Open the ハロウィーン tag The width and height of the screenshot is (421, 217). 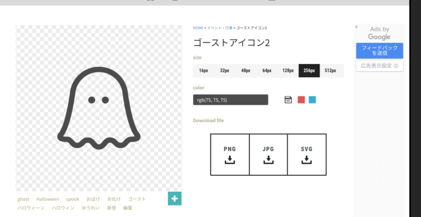(x=31, y=208)
